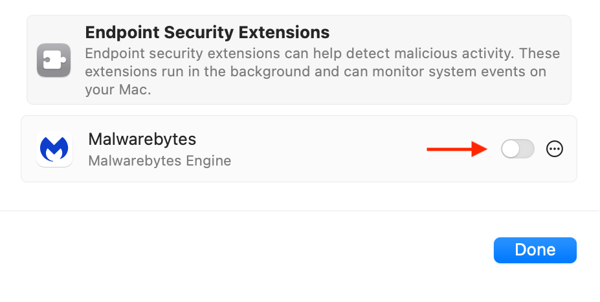This screenshot has width=600, height=302.
Task: Click the red arrow annotation
Action: pos(457,149)
